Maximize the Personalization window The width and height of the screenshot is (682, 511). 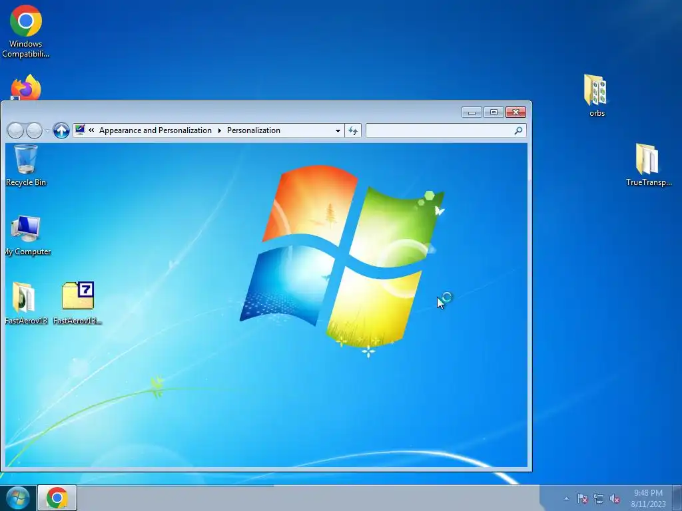[x=494, y=112]
